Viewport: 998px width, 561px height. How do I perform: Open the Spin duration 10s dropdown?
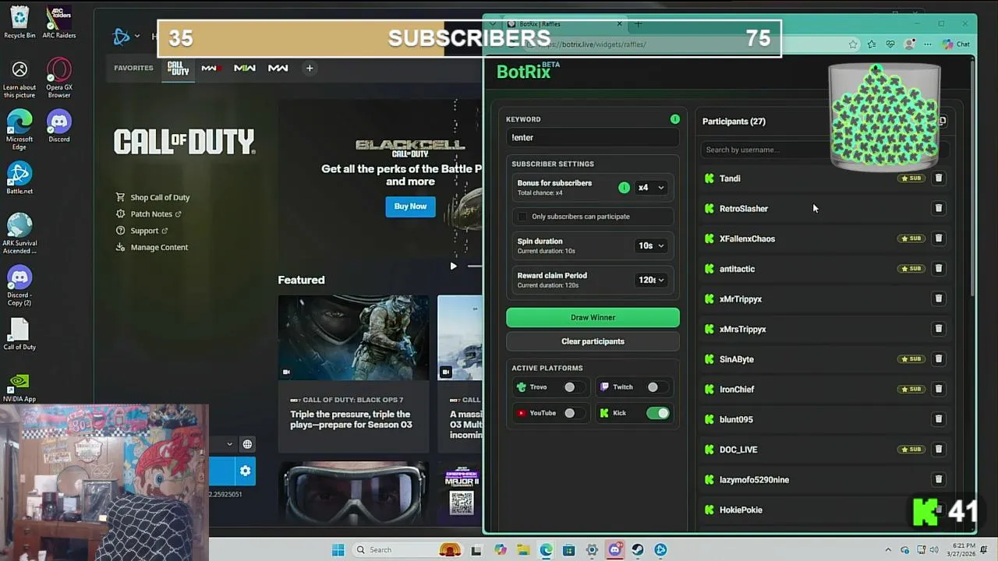pyautogui.click(x=651, y=245)
